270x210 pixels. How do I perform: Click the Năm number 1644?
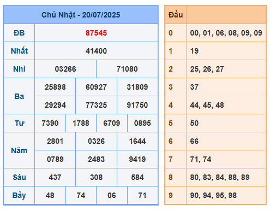137,141
